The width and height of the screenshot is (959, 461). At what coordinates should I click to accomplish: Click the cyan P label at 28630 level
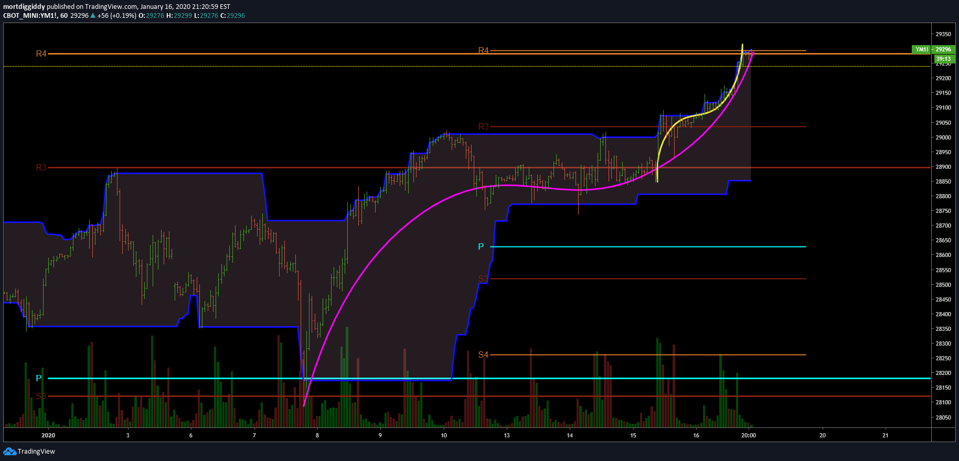(481, 247)
